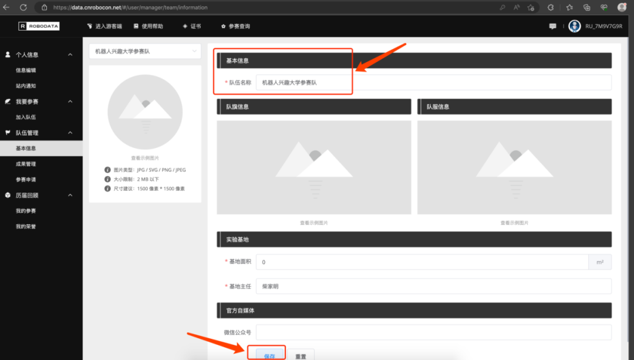Open 成果管理 in sidebar

(26, 164)
